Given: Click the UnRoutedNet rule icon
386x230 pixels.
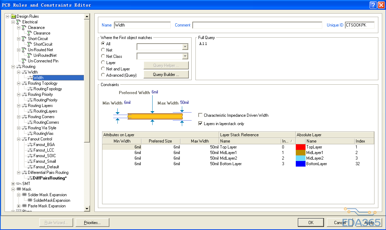Looking at the screenshot, I should [x=30, y=55].
